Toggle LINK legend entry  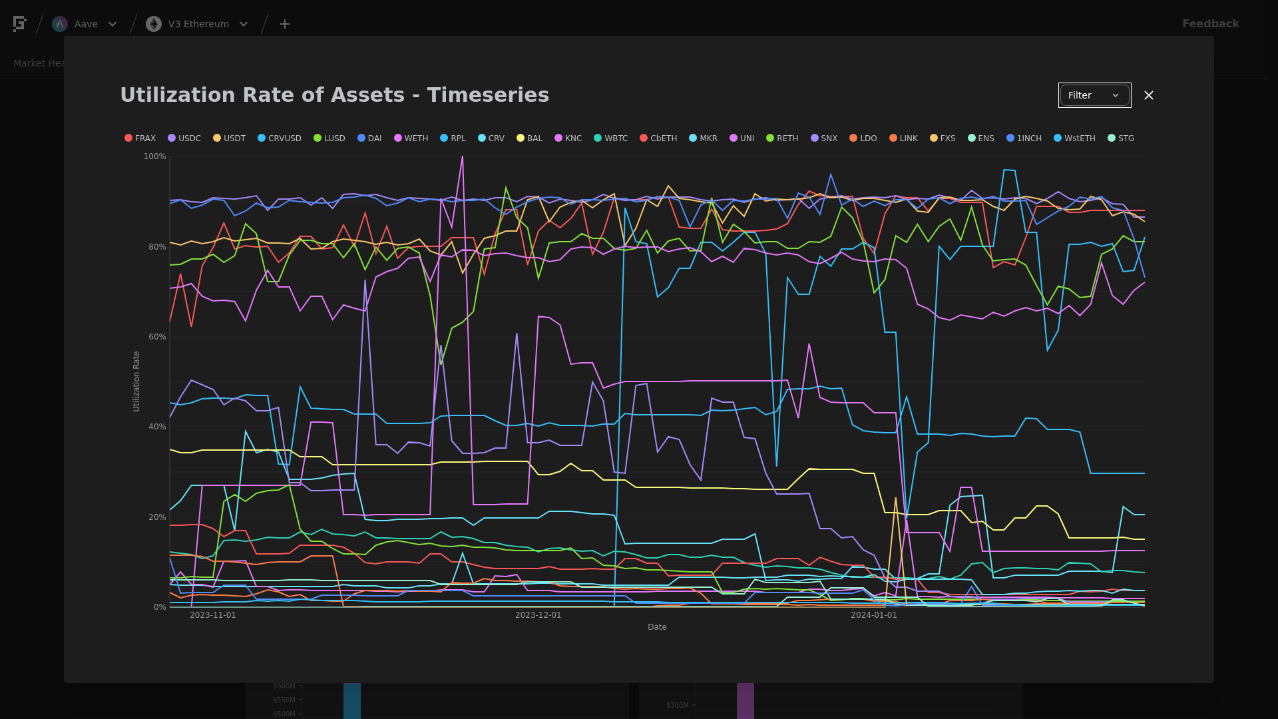coord(903,138)
